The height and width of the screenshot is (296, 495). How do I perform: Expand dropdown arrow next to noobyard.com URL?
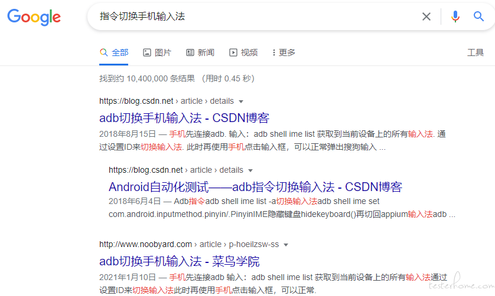(x=286, y=245)
